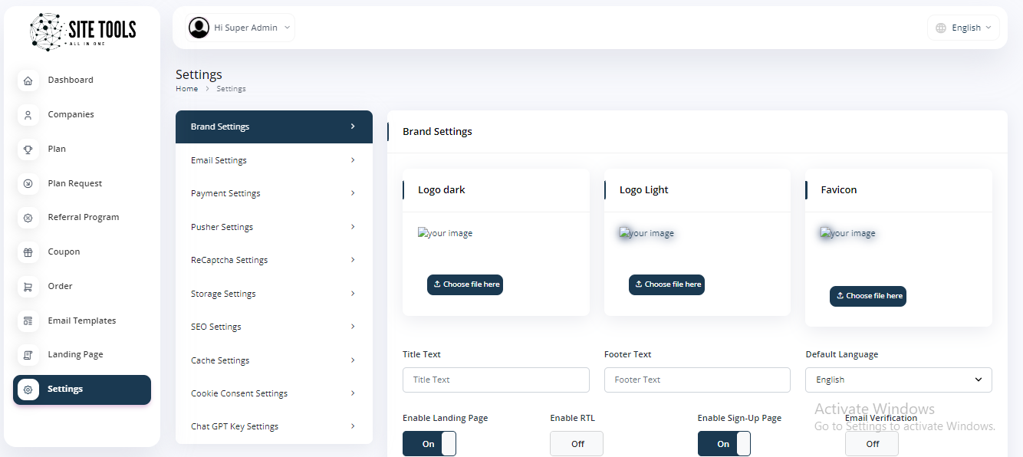Choose a file for Logo dark
This screenshot has width=1023, height=457.
coord(465,284)
